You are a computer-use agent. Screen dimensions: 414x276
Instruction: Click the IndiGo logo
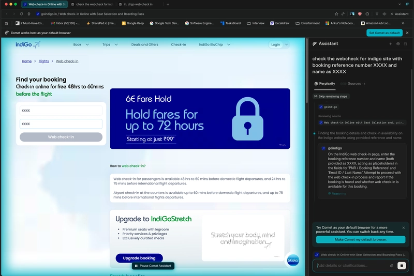point(27,44)
